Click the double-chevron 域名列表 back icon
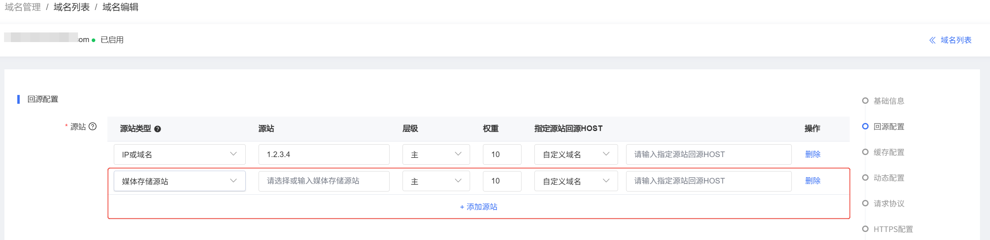The height and width of the screenshot is (240, 990). (932, 40)
